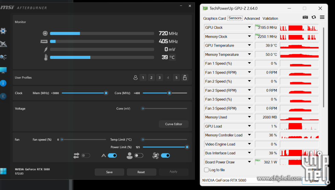Screen dimensions: 335x190
Task: Open Afterburner settings gear in sidebar
Action: (3, 31)
